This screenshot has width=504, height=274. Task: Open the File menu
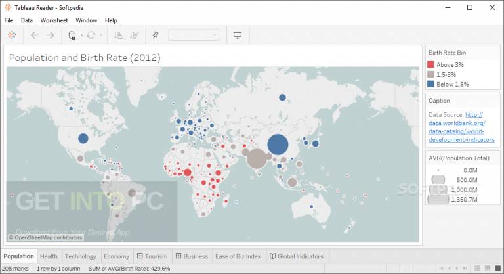[x=9, y=20]
